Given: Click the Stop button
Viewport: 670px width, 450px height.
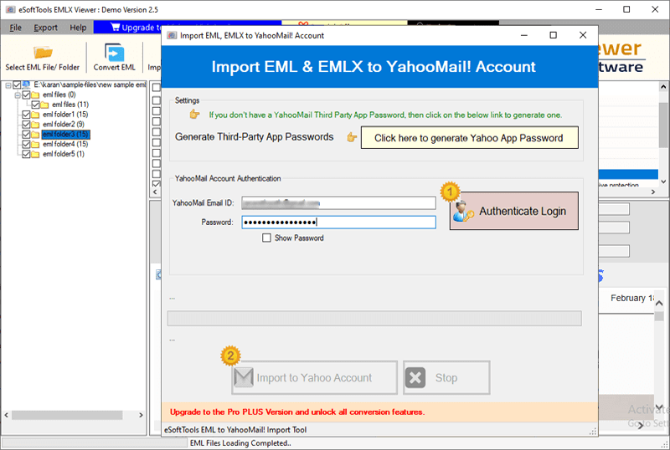Looking at the screenshot, I should tap(446, 377).
